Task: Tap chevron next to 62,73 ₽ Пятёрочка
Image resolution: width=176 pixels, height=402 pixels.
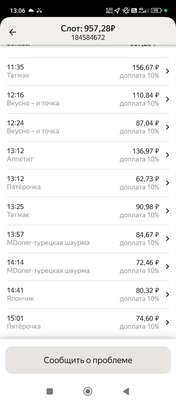Action: point(168,183)
